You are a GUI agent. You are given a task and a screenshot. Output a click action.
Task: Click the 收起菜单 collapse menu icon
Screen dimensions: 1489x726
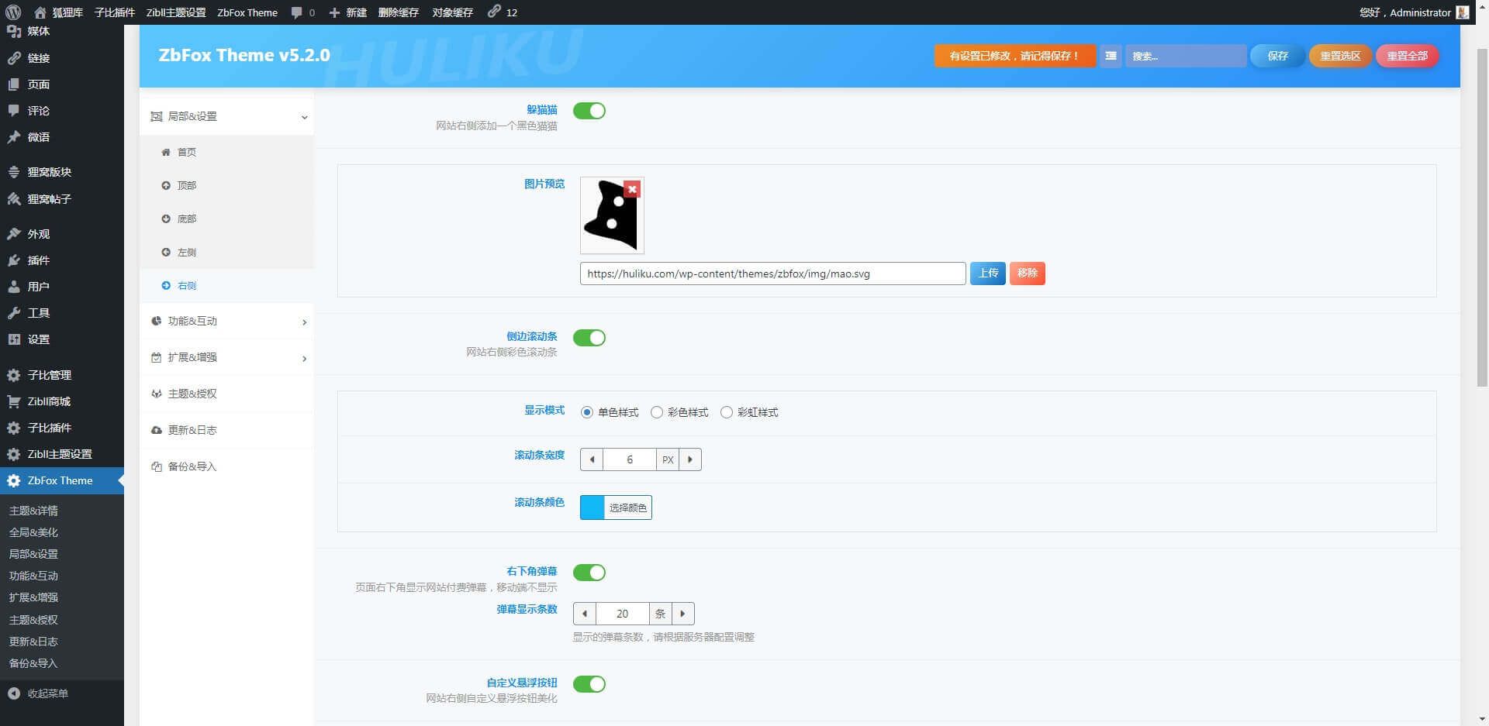14,693
